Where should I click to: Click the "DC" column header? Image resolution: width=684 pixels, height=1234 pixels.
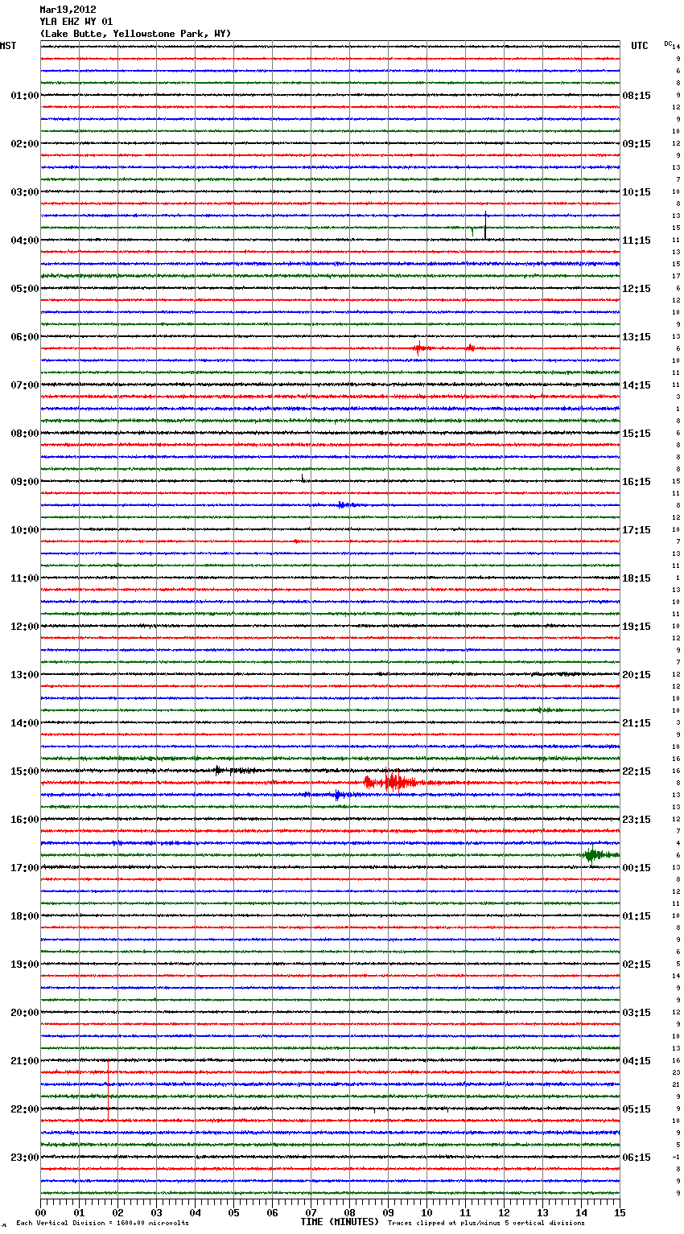(668, 43)
